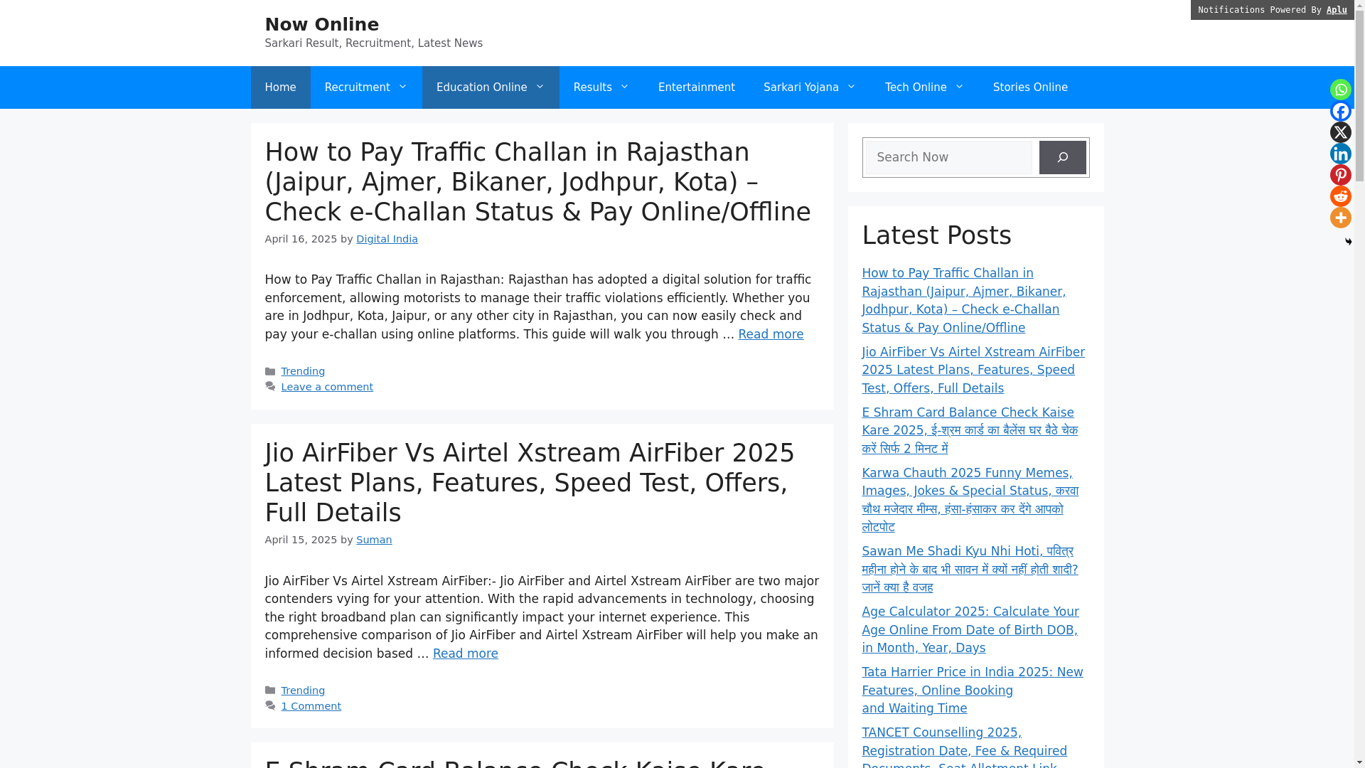The width and height of the screenshot is (1365, 768).
Task: Read more of Traffic Challan article
Action: point(771,334)
